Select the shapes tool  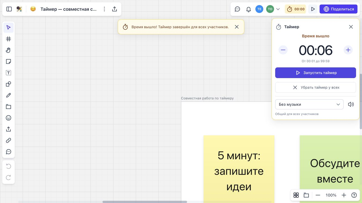click(x=8, y=84)
